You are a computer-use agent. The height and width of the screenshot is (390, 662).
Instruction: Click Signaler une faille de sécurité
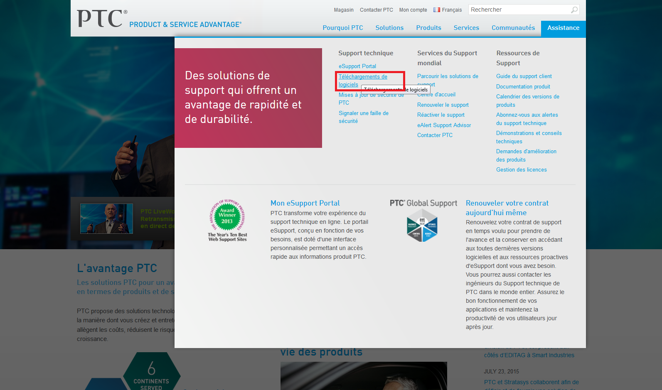pyautogui.click(x=364, y=117)
